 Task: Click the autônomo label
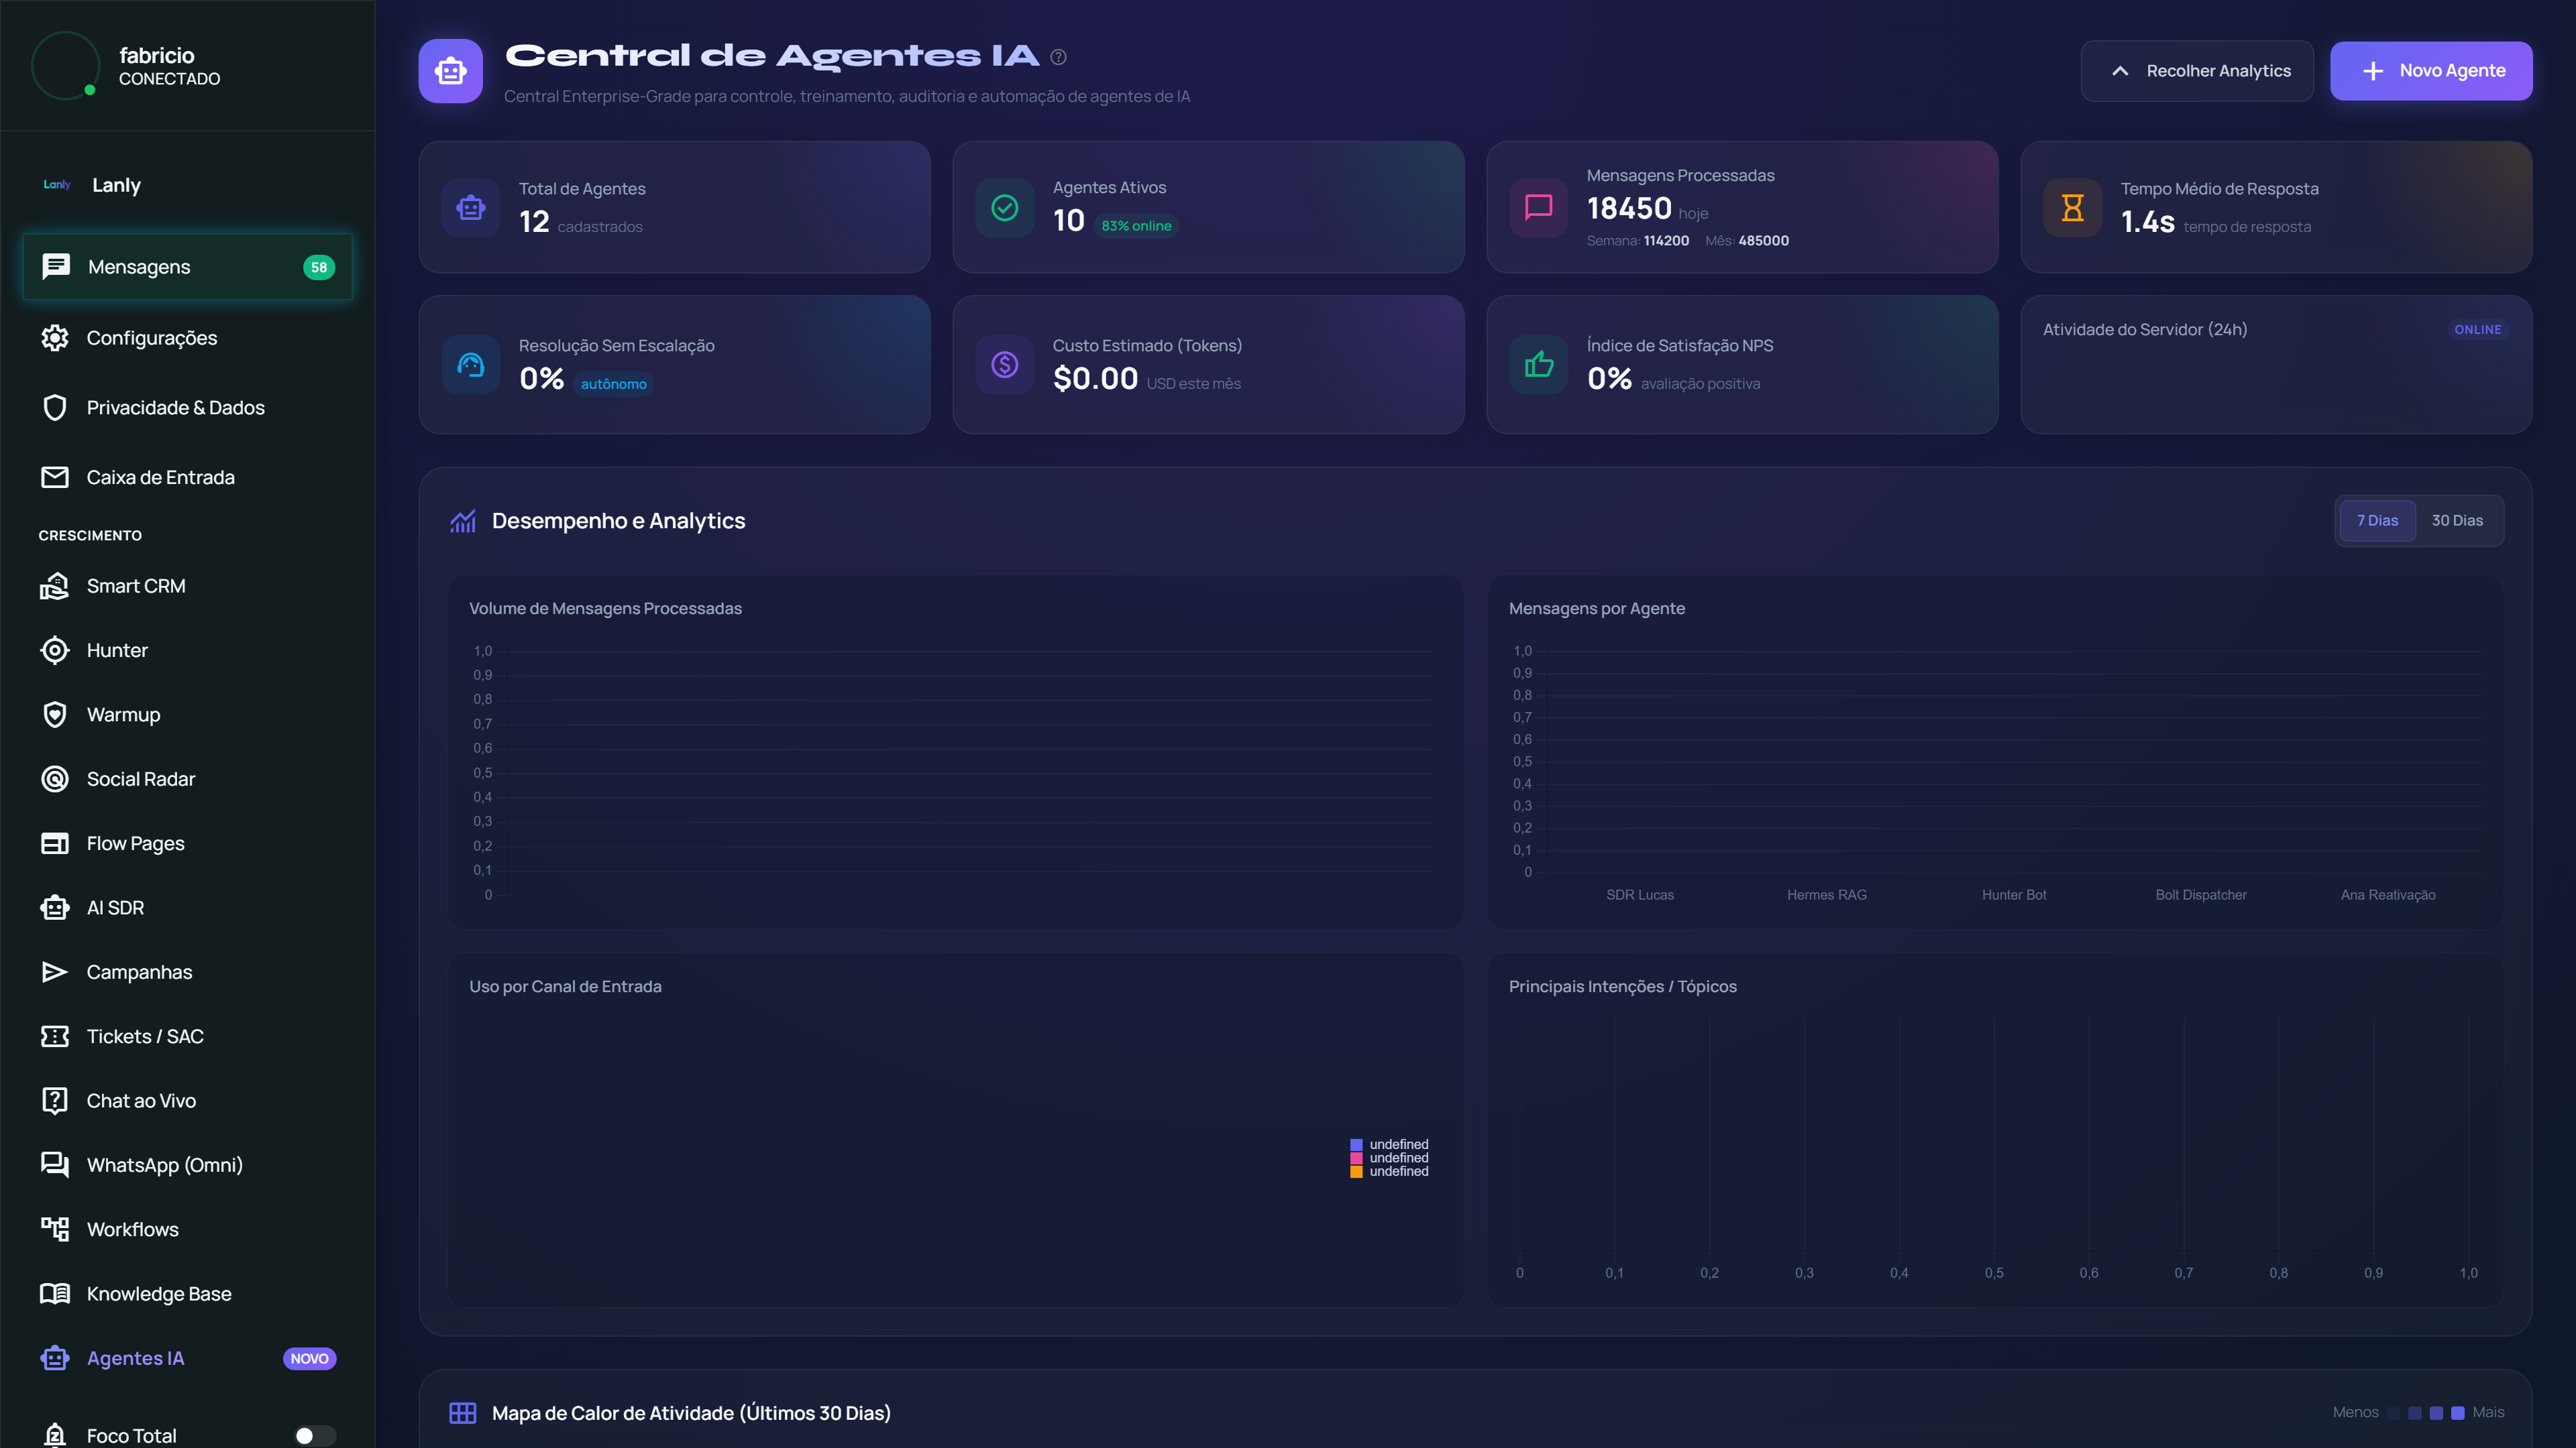tap(614, 383)
